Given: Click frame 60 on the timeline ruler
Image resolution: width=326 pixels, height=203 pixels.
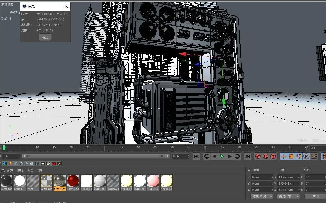Looking at the screenshot, I should [205, 147].
